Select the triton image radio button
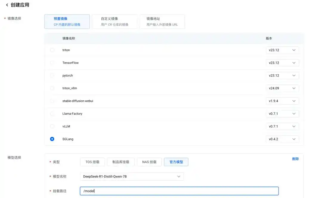Screen dimensions: 322x198 52,50
